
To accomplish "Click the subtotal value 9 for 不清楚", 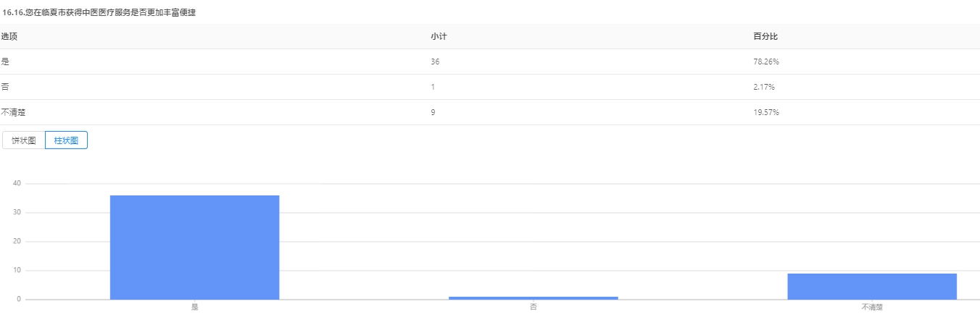I will 433,112.
